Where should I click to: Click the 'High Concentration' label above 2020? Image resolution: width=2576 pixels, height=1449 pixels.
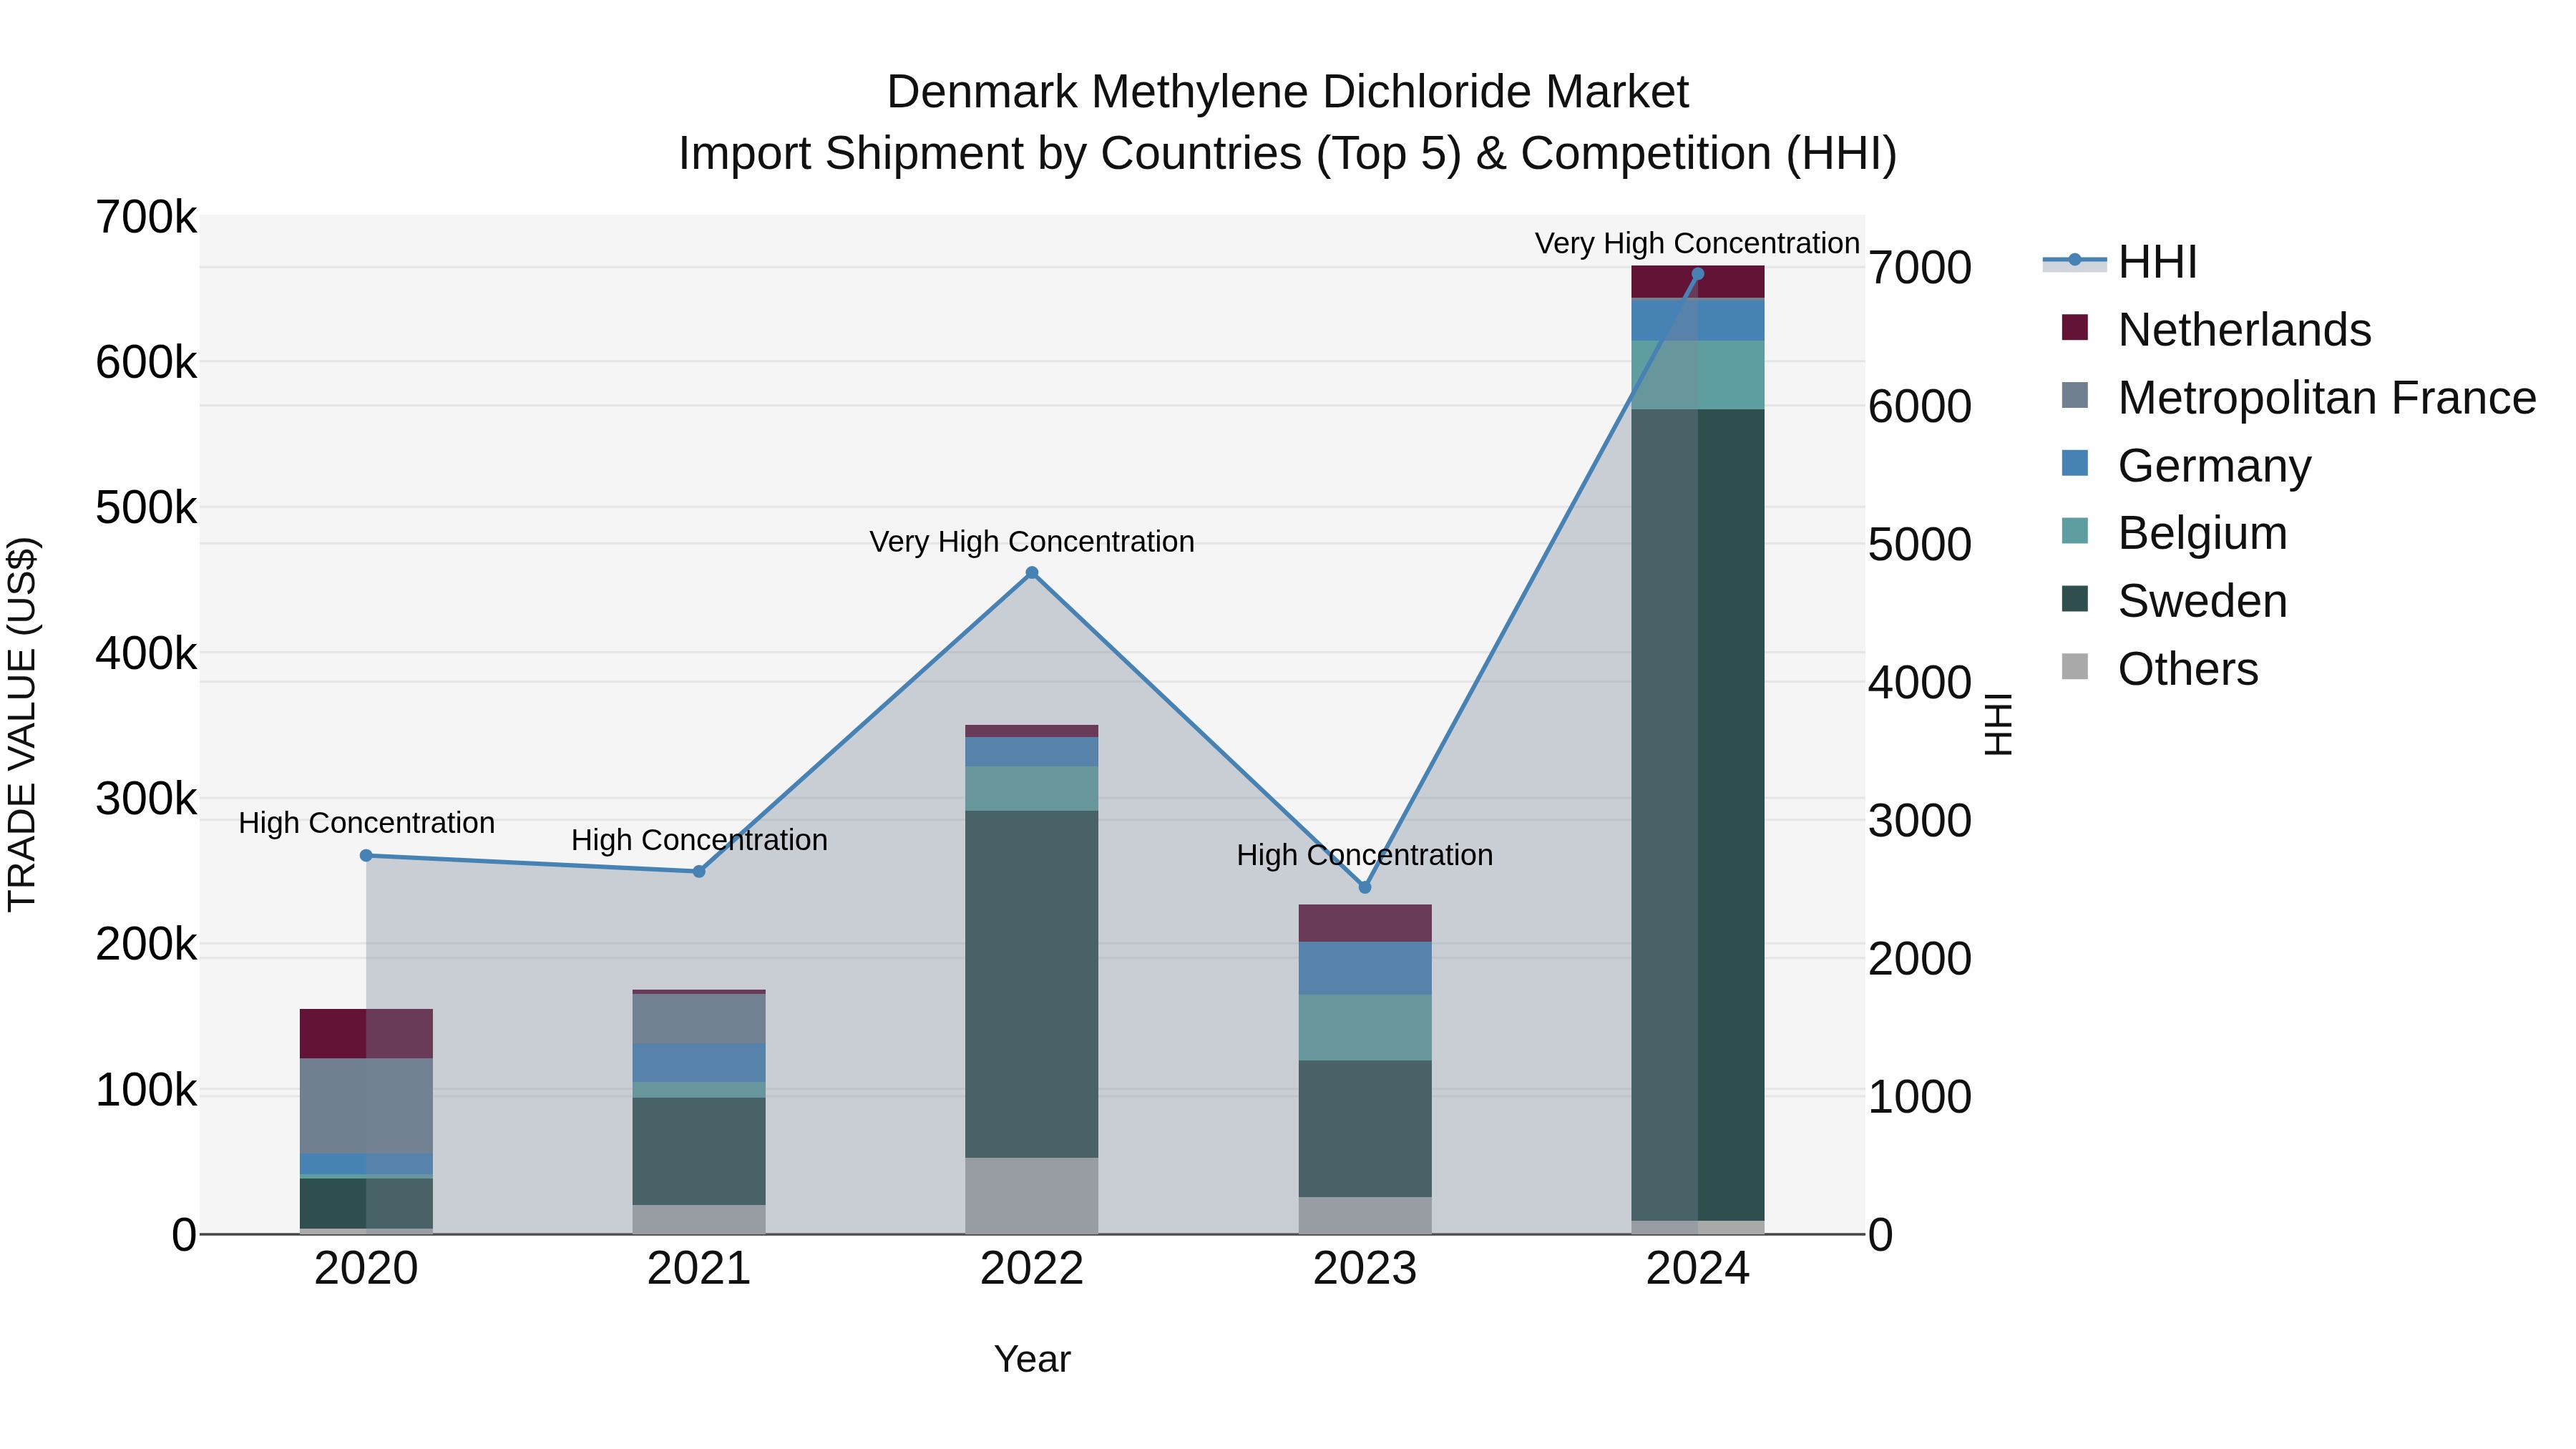366,823
